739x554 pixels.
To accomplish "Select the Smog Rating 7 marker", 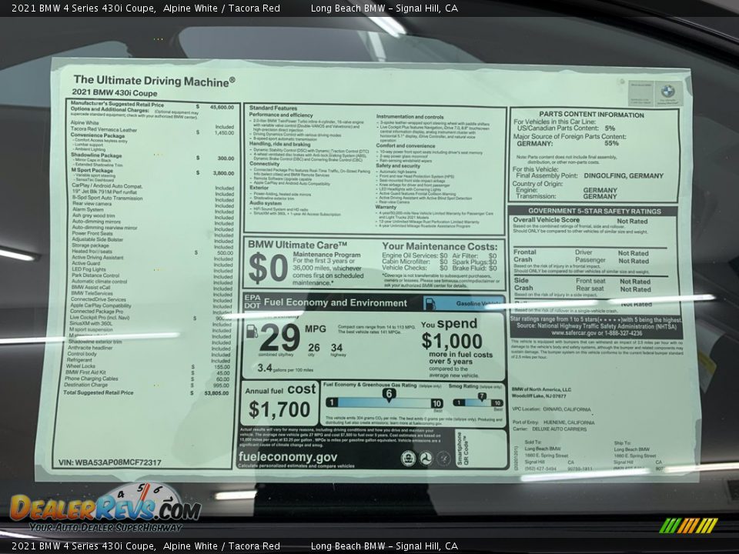I will click(x=482, y=398).
